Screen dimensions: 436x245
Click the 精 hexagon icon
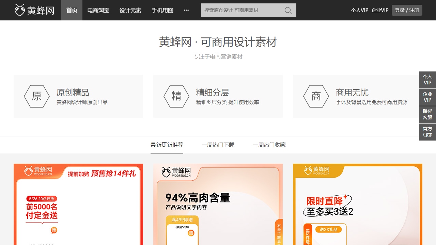point(176,96)
